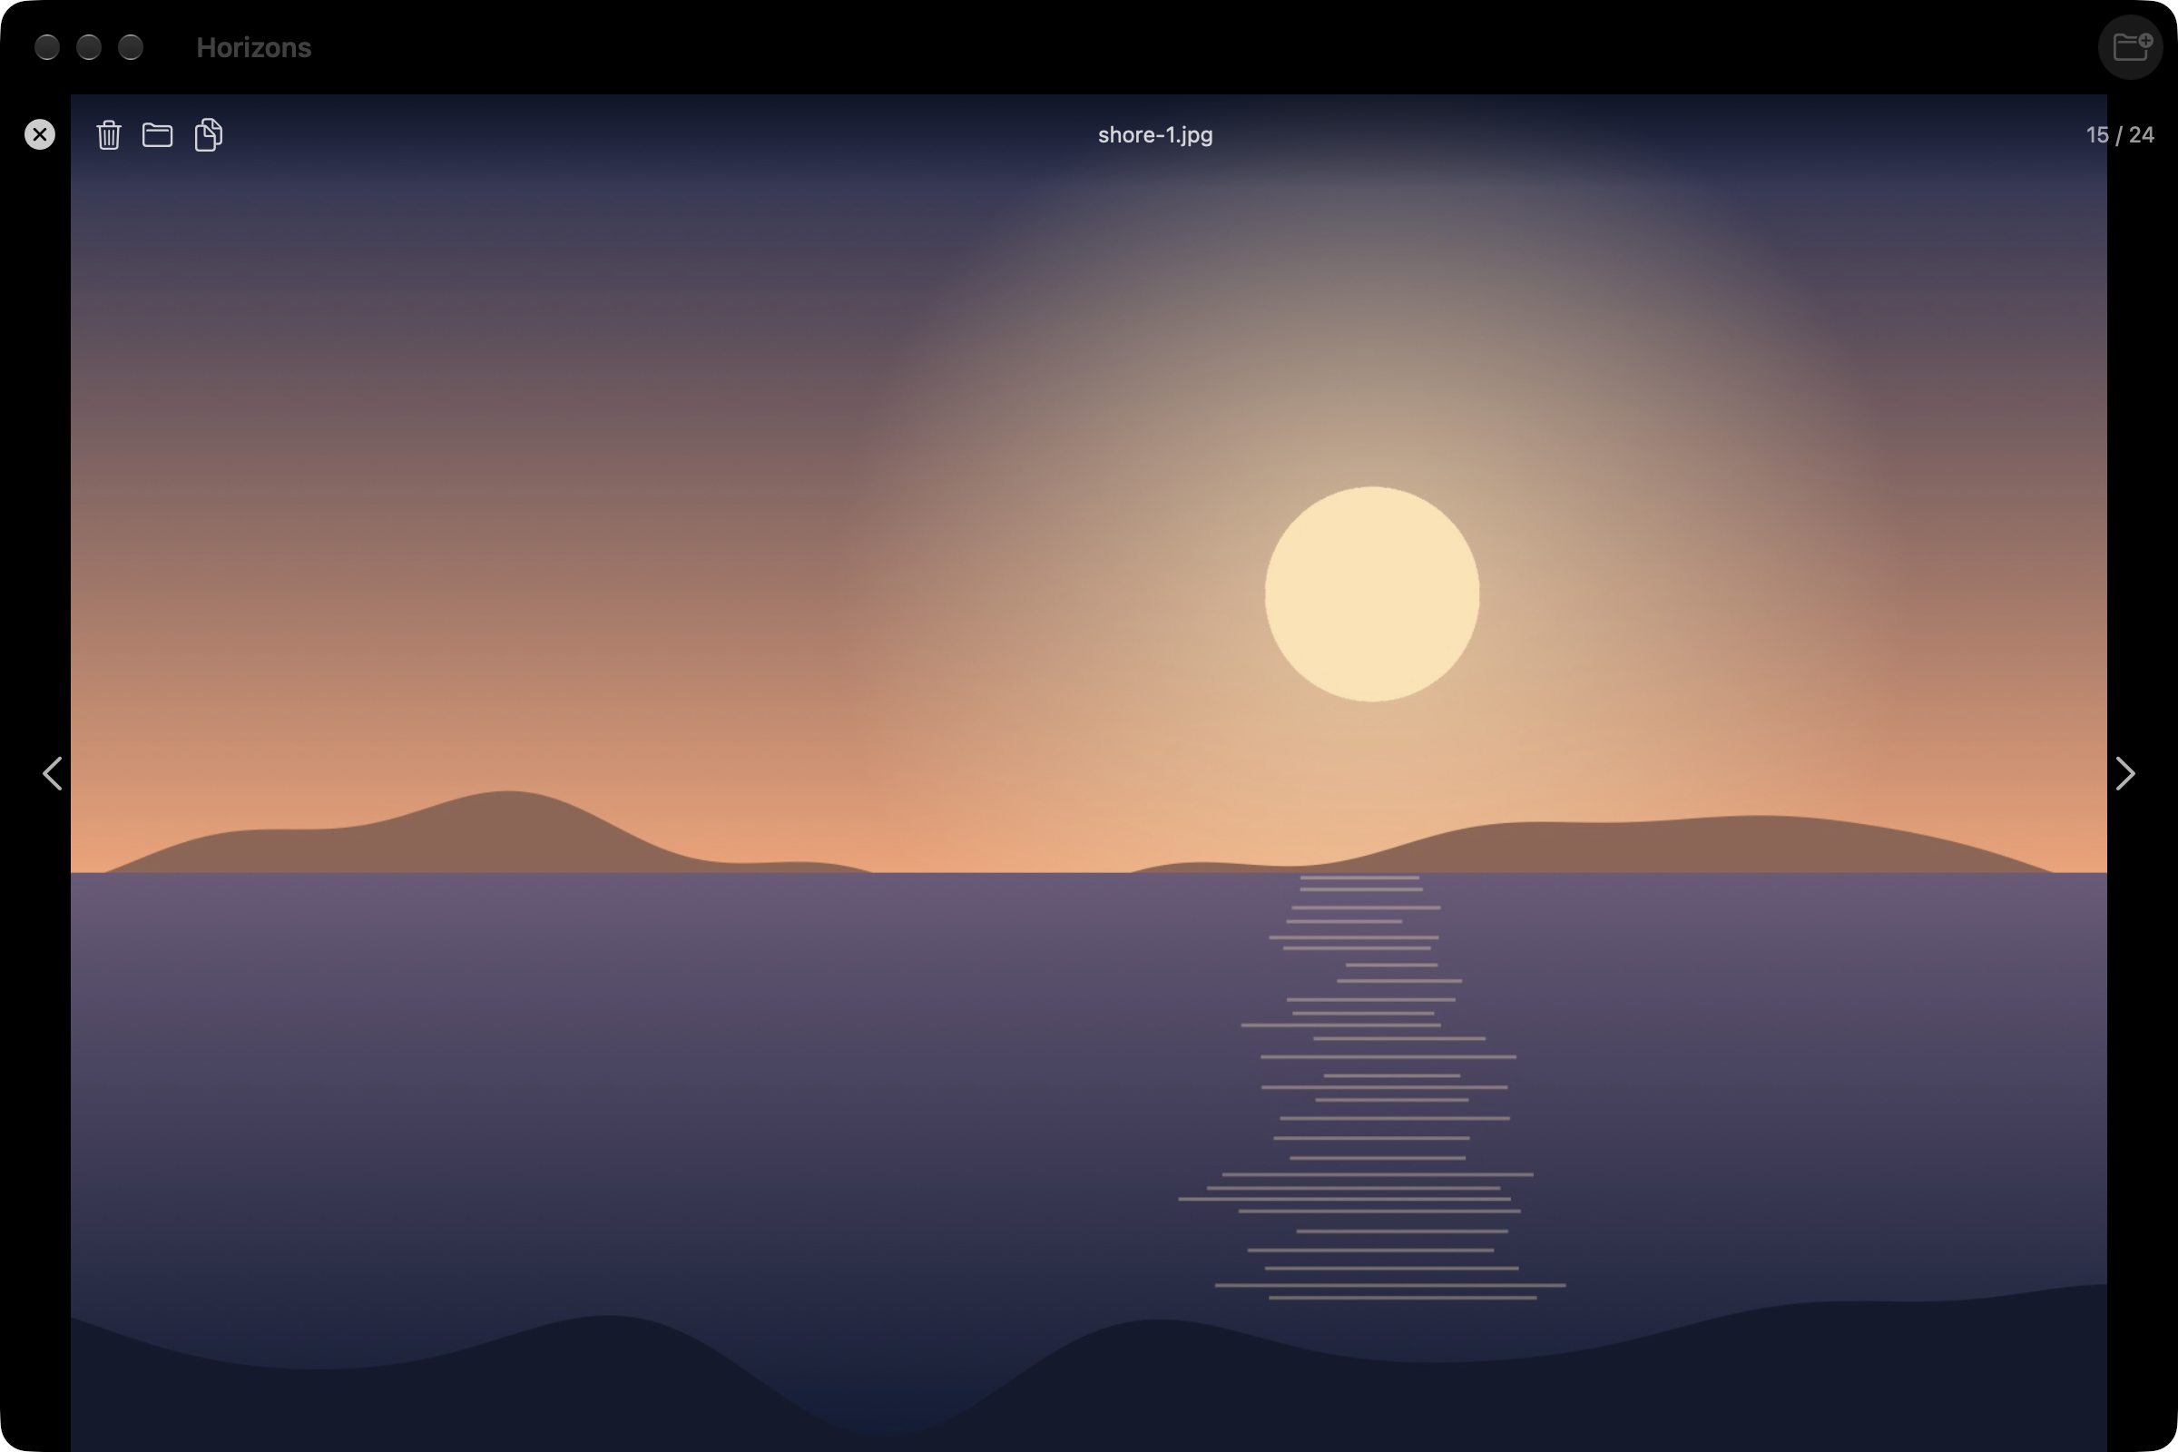Image resolution: width=2178 pixels, height=1452 pixels.
Task: Click the add folder icon in title bar
Action: (2131, 47)
